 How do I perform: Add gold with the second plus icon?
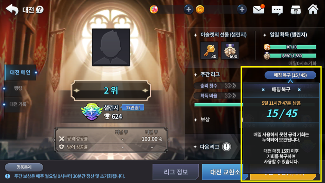coord(242,10)
